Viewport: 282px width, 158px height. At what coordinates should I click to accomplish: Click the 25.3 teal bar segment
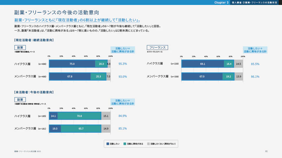pyautogui.click(x=98, y=77)
